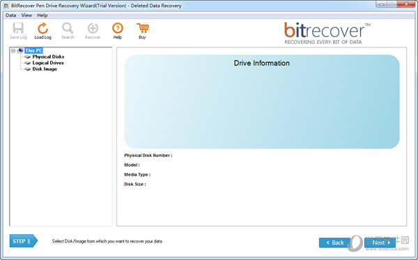Select Logical Drives tree item
The width and height of the screenshot is (418, 260).
(48, 63)
